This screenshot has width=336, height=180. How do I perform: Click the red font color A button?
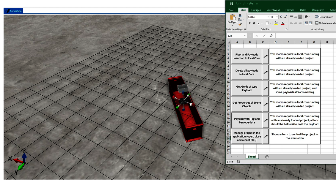coord(283,23)
